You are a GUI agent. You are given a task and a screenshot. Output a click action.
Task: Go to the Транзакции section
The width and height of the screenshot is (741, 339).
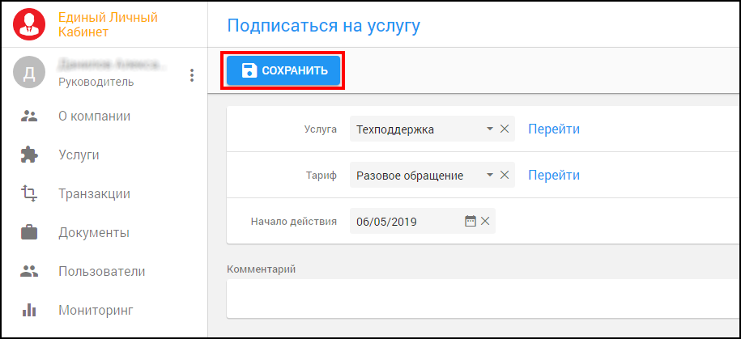pos(94,193)
